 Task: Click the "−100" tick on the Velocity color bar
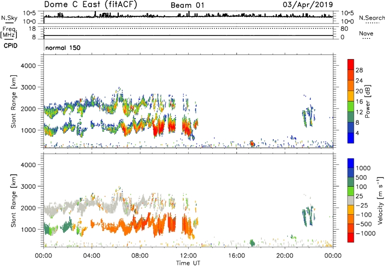363,215
